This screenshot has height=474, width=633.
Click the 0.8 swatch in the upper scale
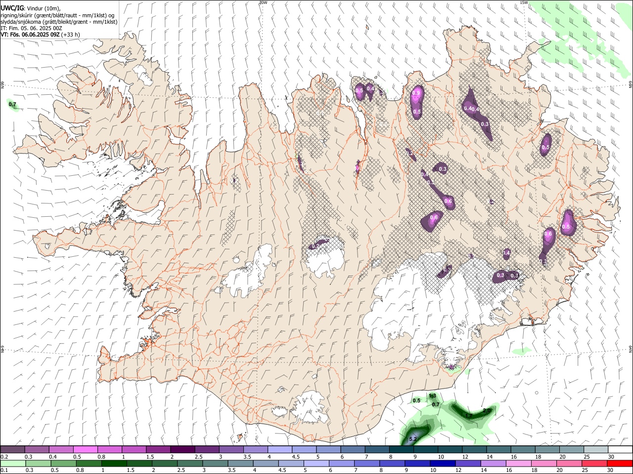click(x=110, y=449)
